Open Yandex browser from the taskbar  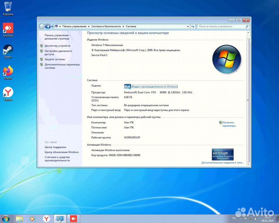click(x=46, y=219)
